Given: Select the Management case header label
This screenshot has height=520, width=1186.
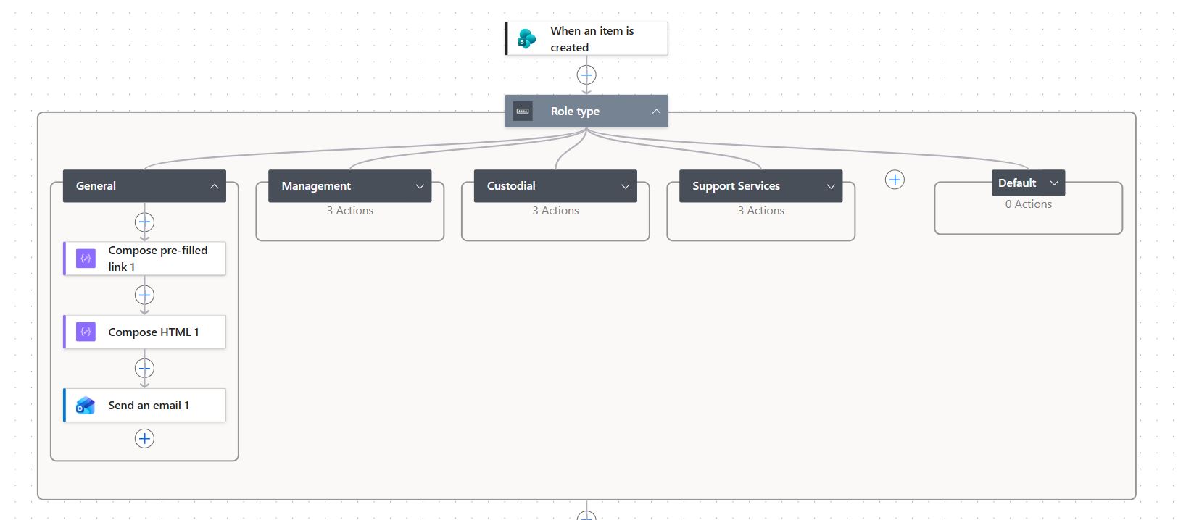Looking at the screenshot, I should click(x=316, y=186).
